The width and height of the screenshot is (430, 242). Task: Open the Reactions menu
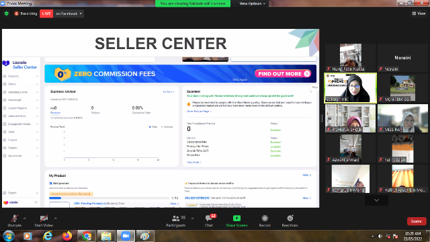click(290, 218)
